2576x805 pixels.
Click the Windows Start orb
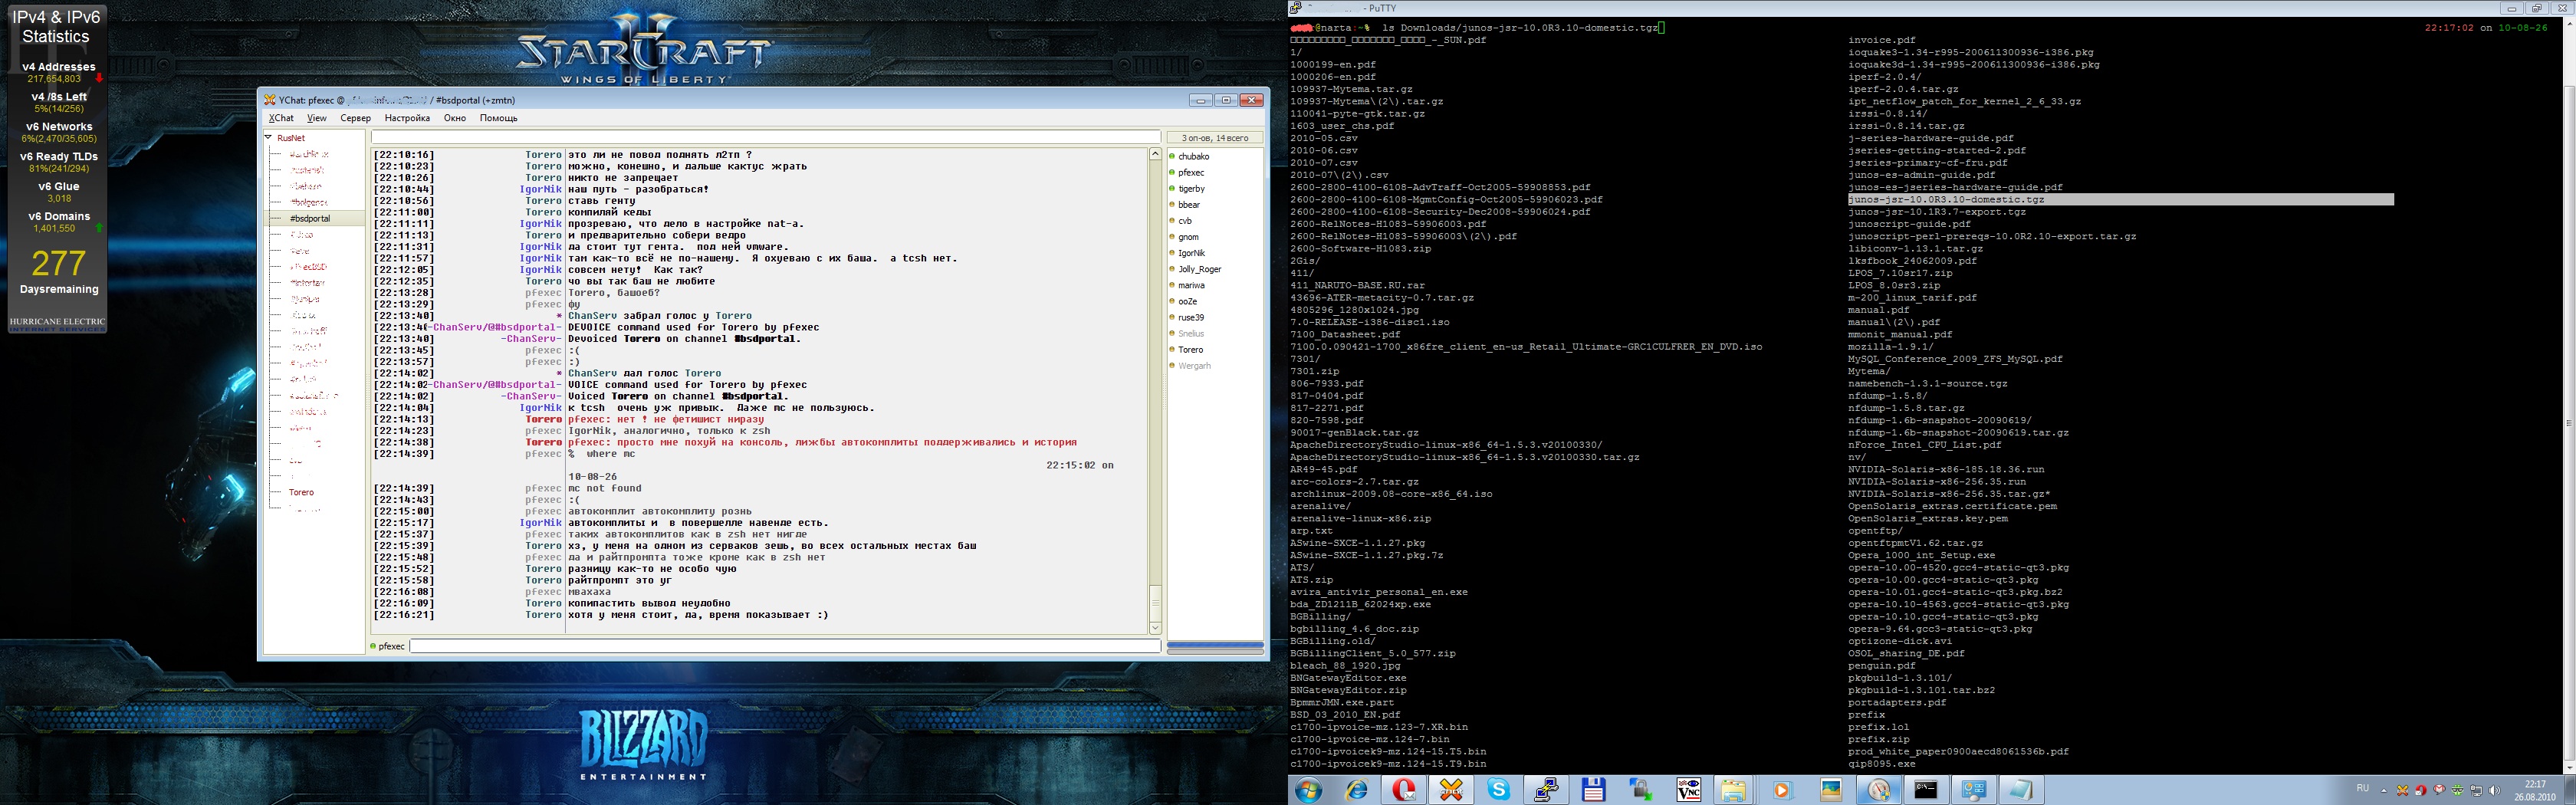pos(1308,790)
